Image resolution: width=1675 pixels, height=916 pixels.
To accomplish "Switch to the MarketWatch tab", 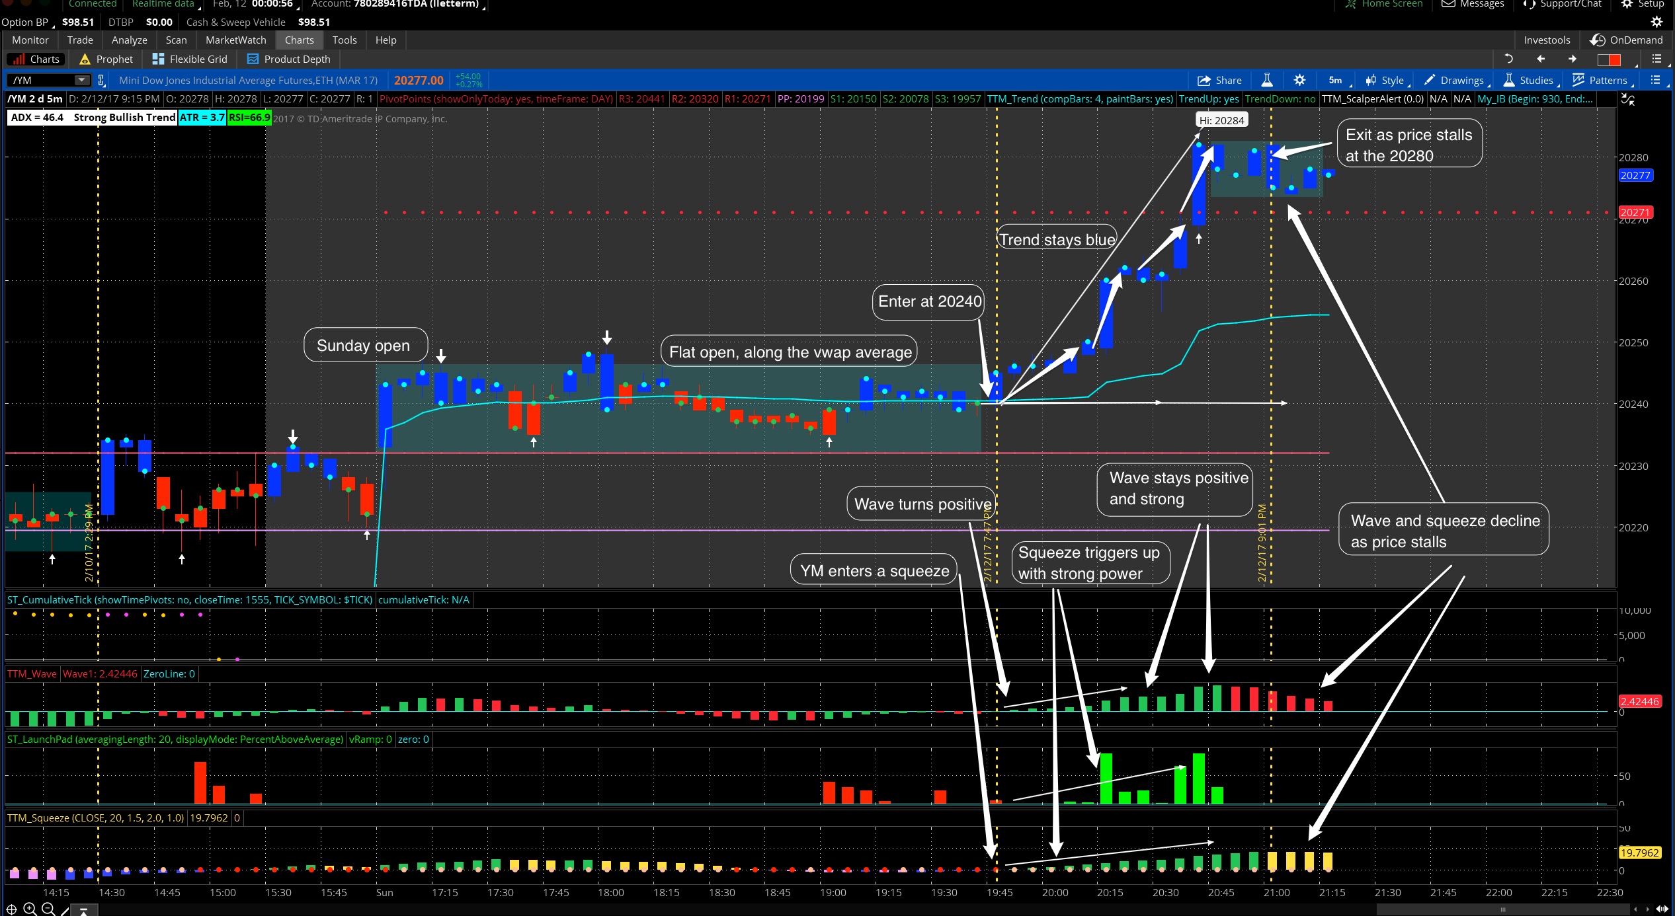I will (x=235, y=40).
